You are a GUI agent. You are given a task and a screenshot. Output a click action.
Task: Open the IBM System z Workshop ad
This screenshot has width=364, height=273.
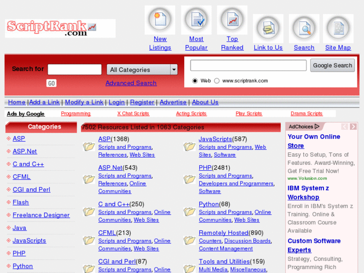click(x=308, y=192)
